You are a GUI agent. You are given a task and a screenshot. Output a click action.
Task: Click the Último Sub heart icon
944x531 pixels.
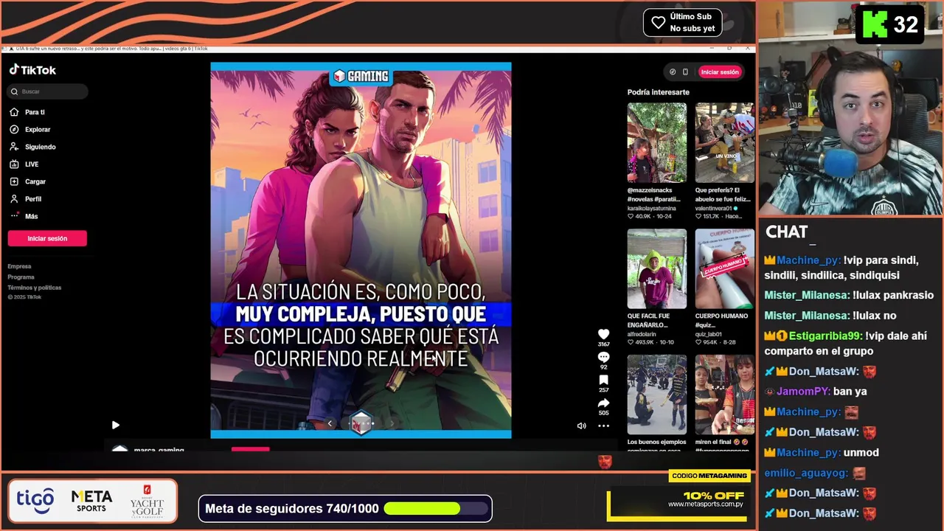(659, 23)
